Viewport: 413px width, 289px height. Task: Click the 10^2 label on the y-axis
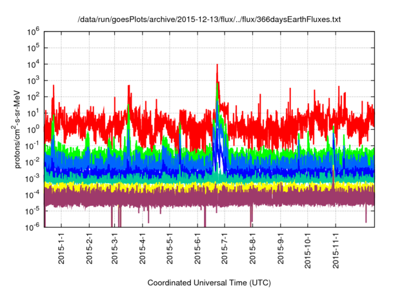coord(33,97)
